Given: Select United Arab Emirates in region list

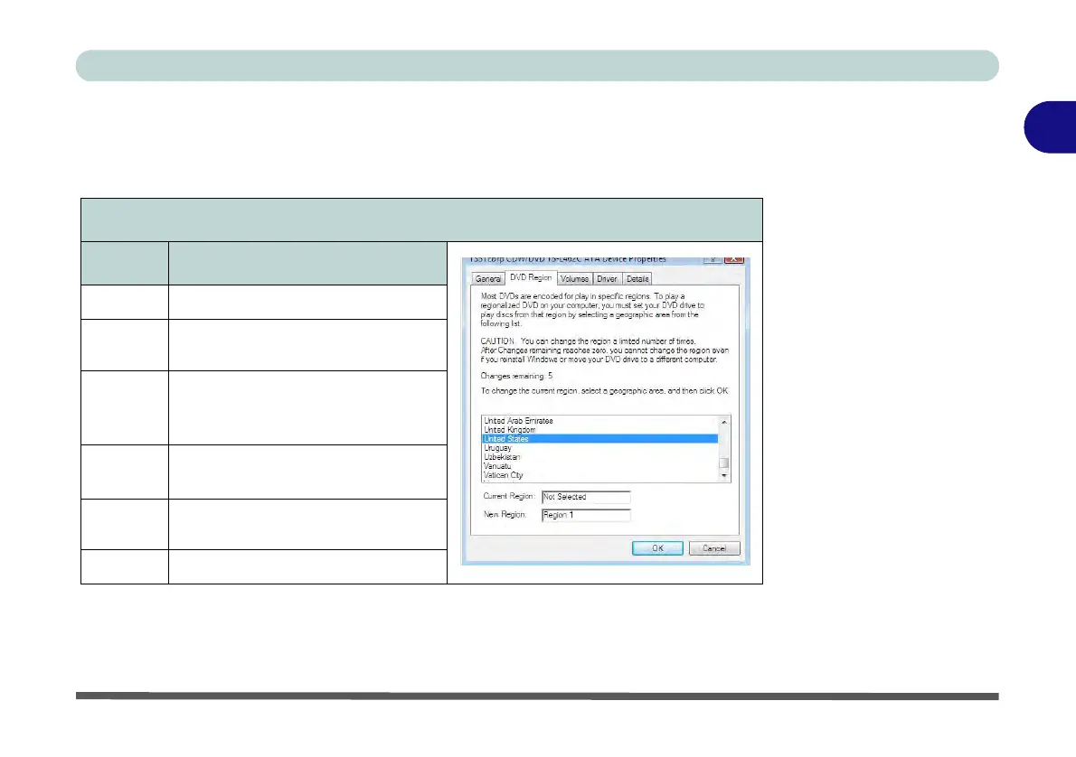Looking at the screenshot, I should [599, 421].
